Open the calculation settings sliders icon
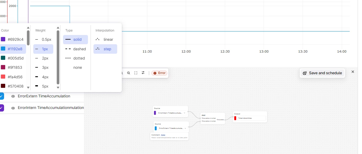The height and width of the screenshot is (154, 362). (143, 73)
